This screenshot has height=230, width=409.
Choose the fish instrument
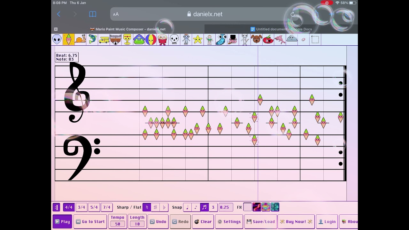coord(92,40)
